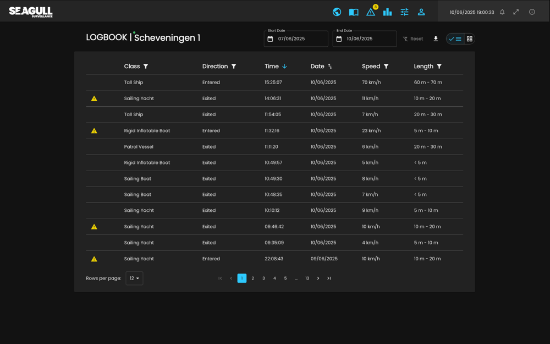Click the Time column header

(272, 67)
